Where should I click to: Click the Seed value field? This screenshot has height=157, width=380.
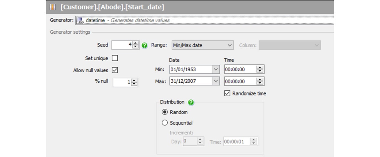tap(122, 45)
